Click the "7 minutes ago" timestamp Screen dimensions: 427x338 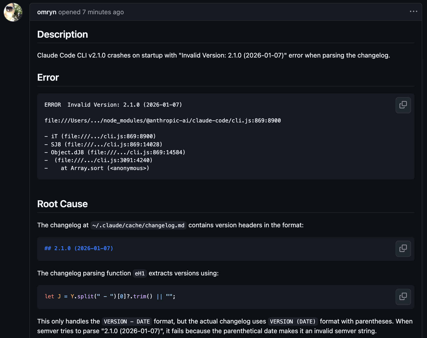[x=103, y=12]
